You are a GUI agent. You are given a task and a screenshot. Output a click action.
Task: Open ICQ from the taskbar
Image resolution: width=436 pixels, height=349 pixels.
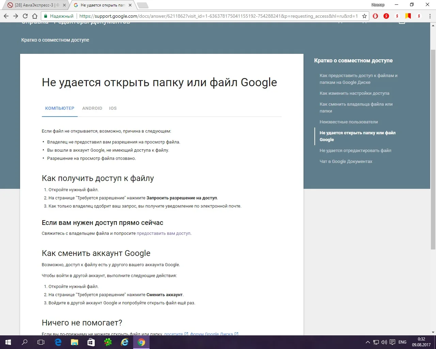coord(108,342)
